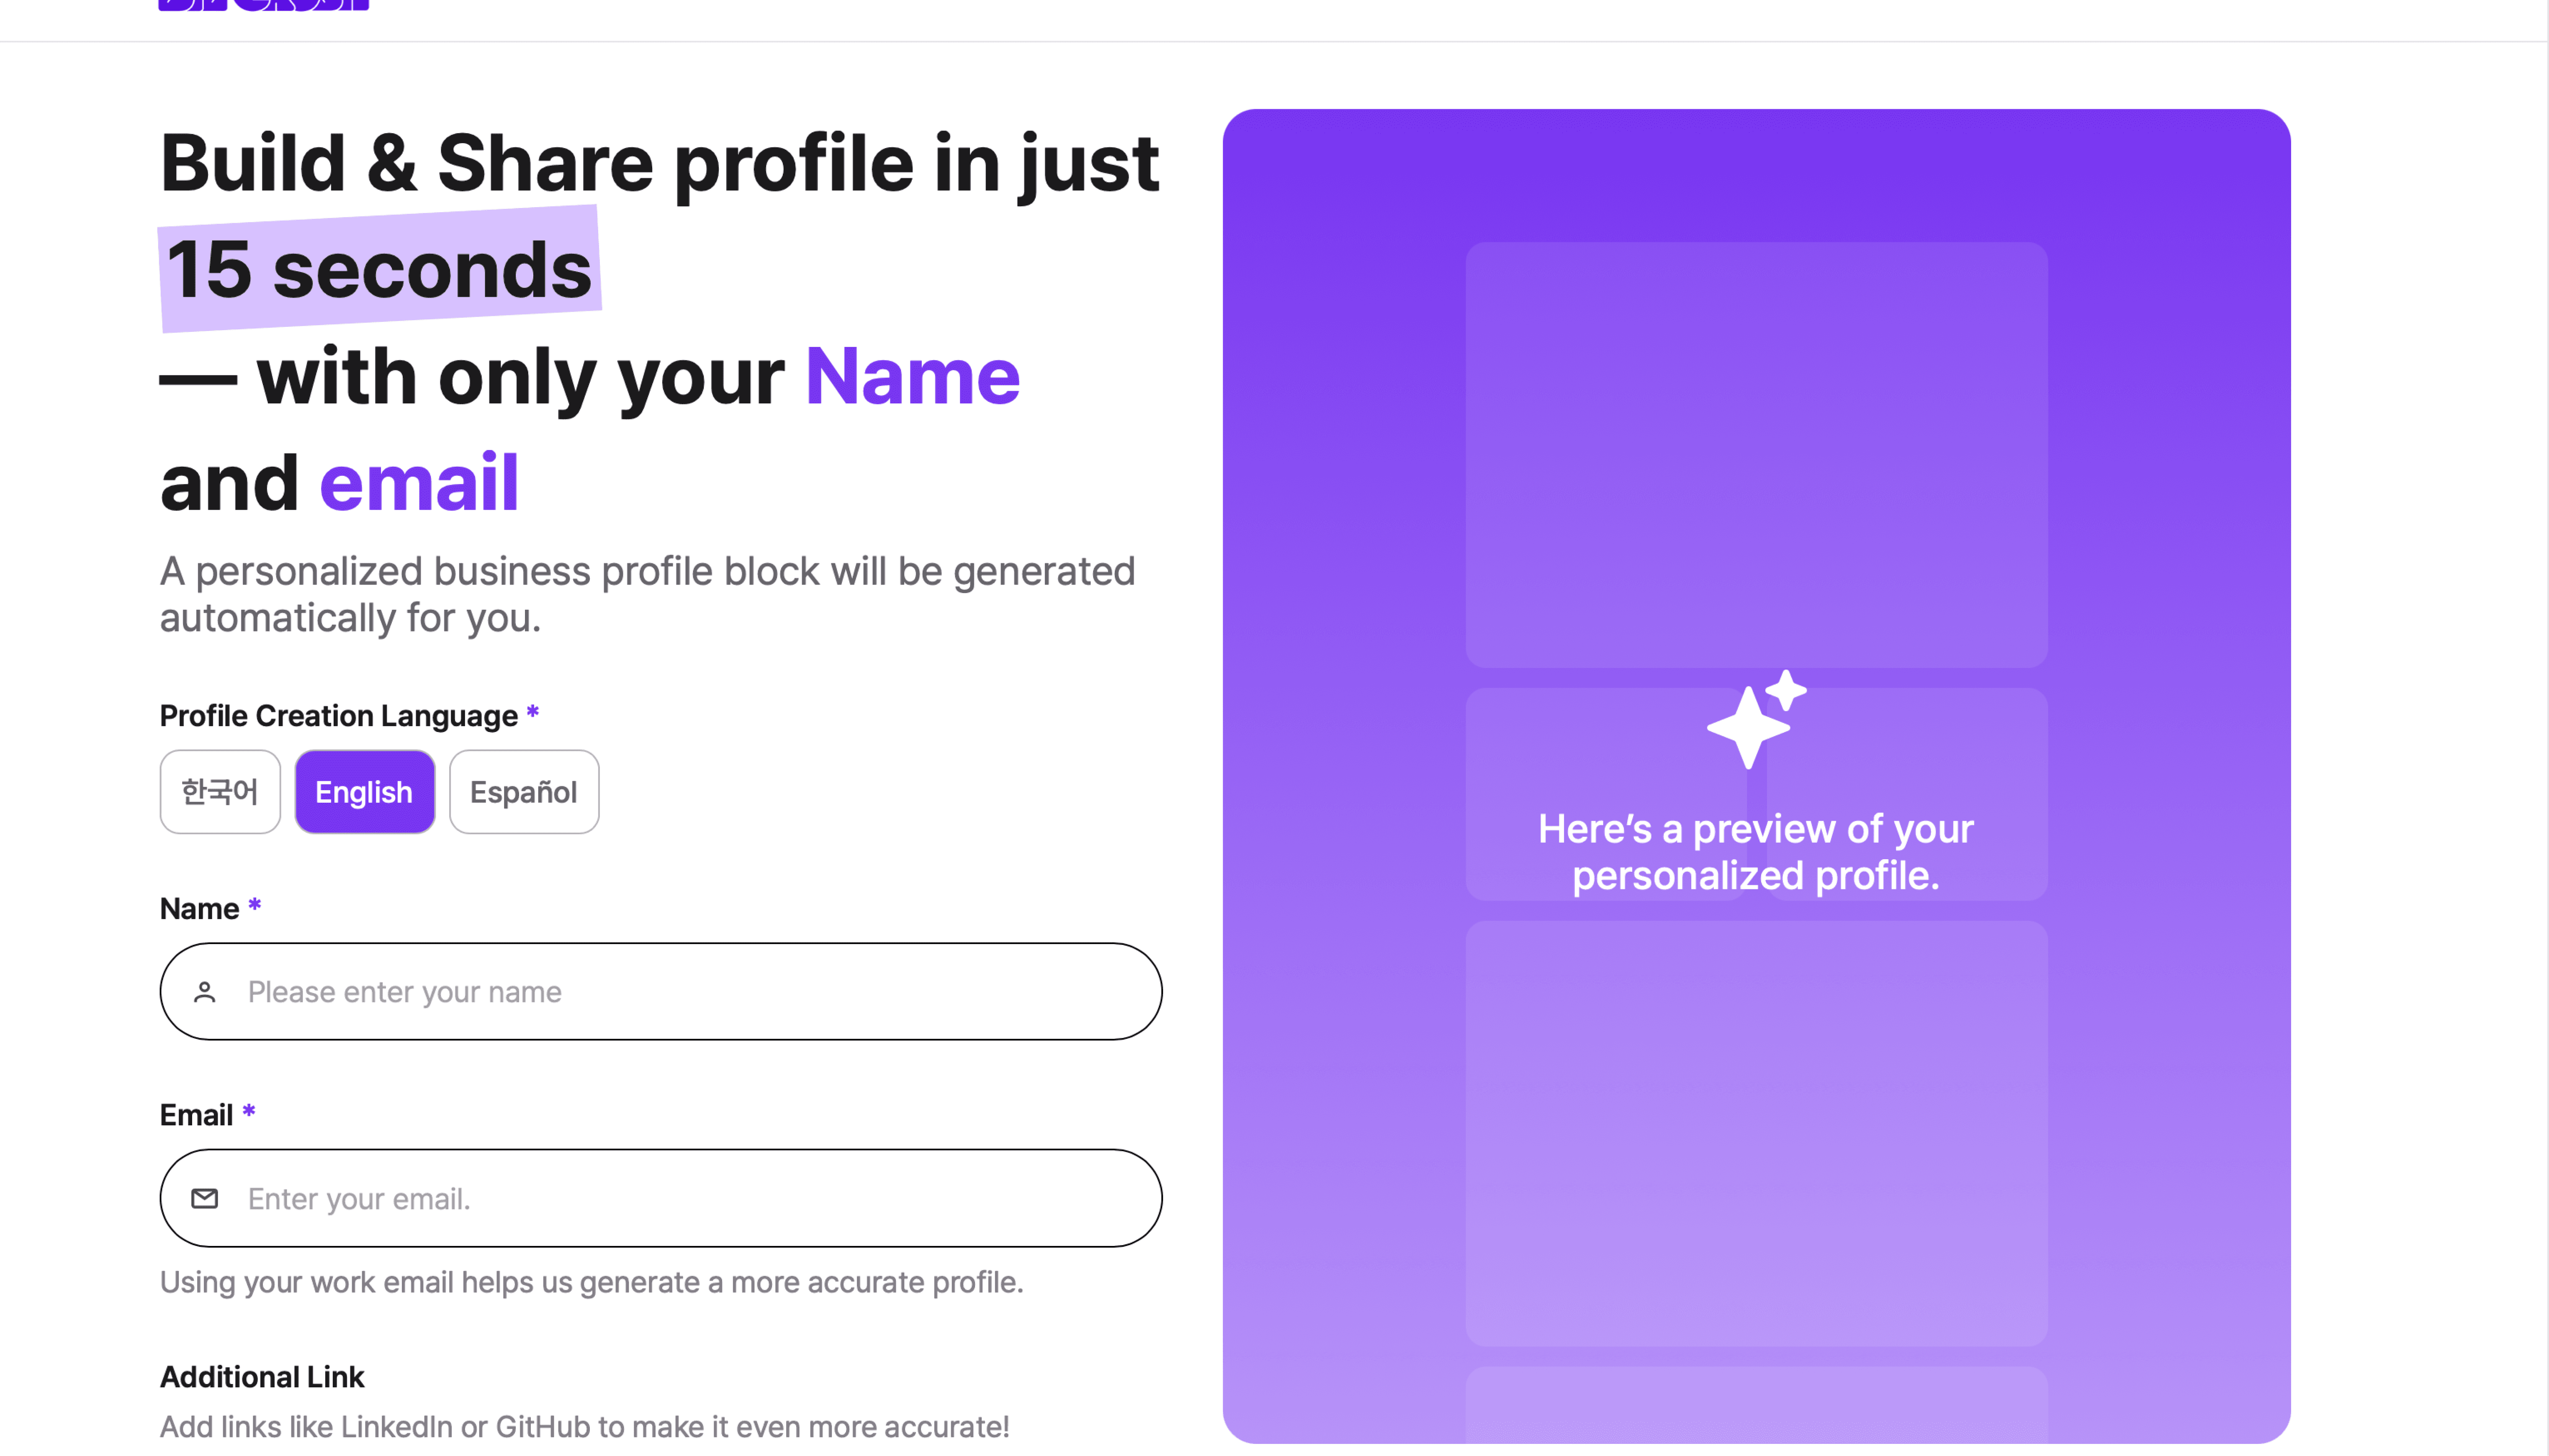Click the top placeholder block in preview
The height and width of the screenshot is (1456, 2549).
point(1756,455)
